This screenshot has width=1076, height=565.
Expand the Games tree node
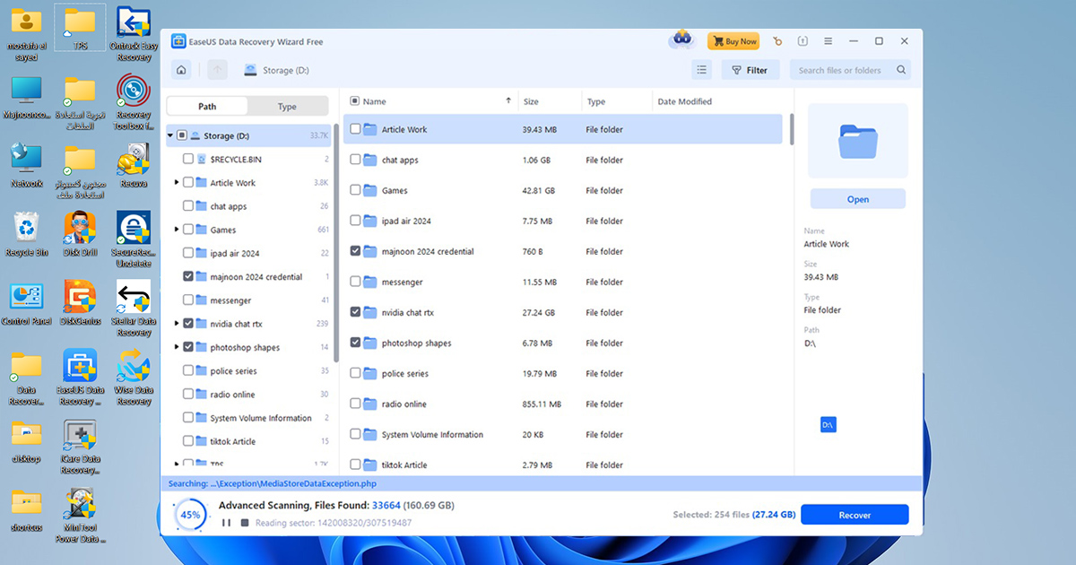[x=177, y=230]
